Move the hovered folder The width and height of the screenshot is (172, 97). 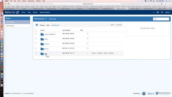[106, 53]
